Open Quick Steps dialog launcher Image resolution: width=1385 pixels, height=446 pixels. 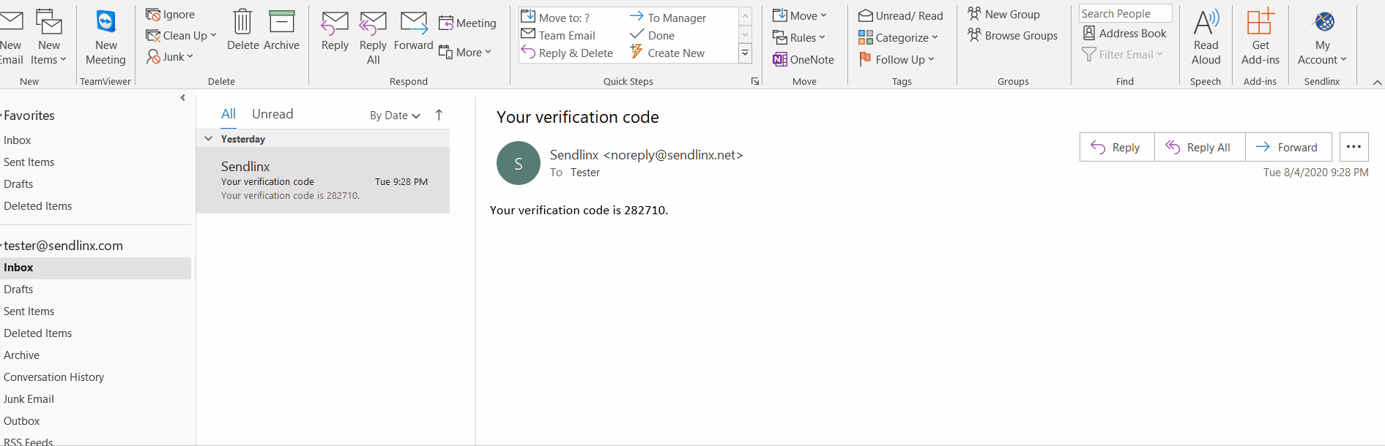coord(754,81)
